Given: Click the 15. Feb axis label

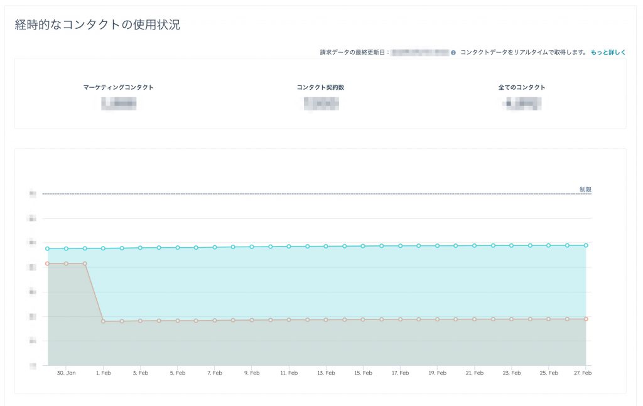Looking at the screenshot, I should [364, 373].
